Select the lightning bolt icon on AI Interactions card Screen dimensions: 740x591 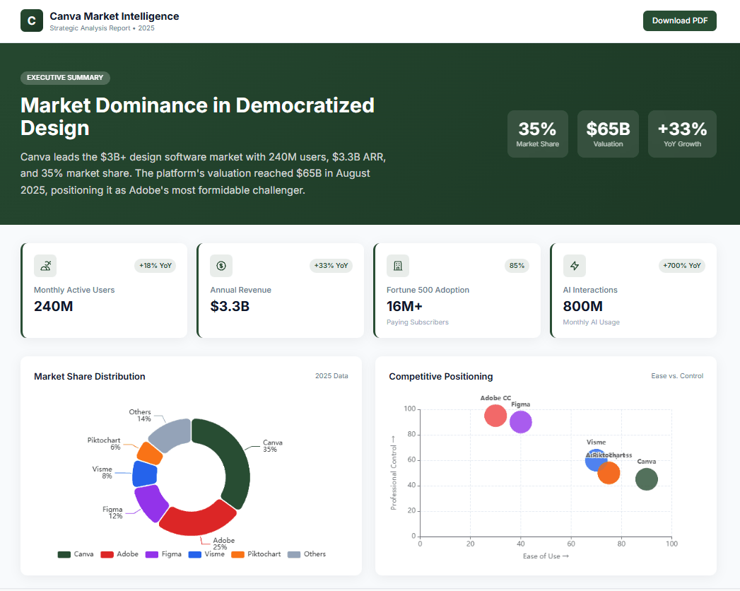click(x=573, y=266)
